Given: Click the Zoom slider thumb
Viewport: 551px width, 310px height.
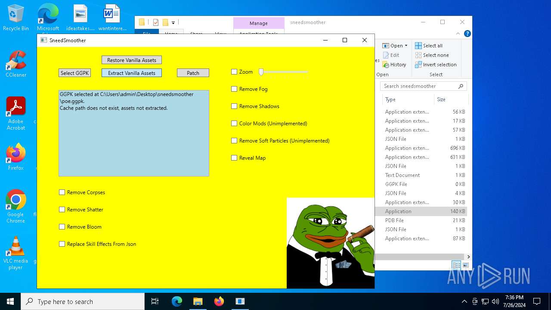Looking at the screenshot, I should (x=261, y=72).
